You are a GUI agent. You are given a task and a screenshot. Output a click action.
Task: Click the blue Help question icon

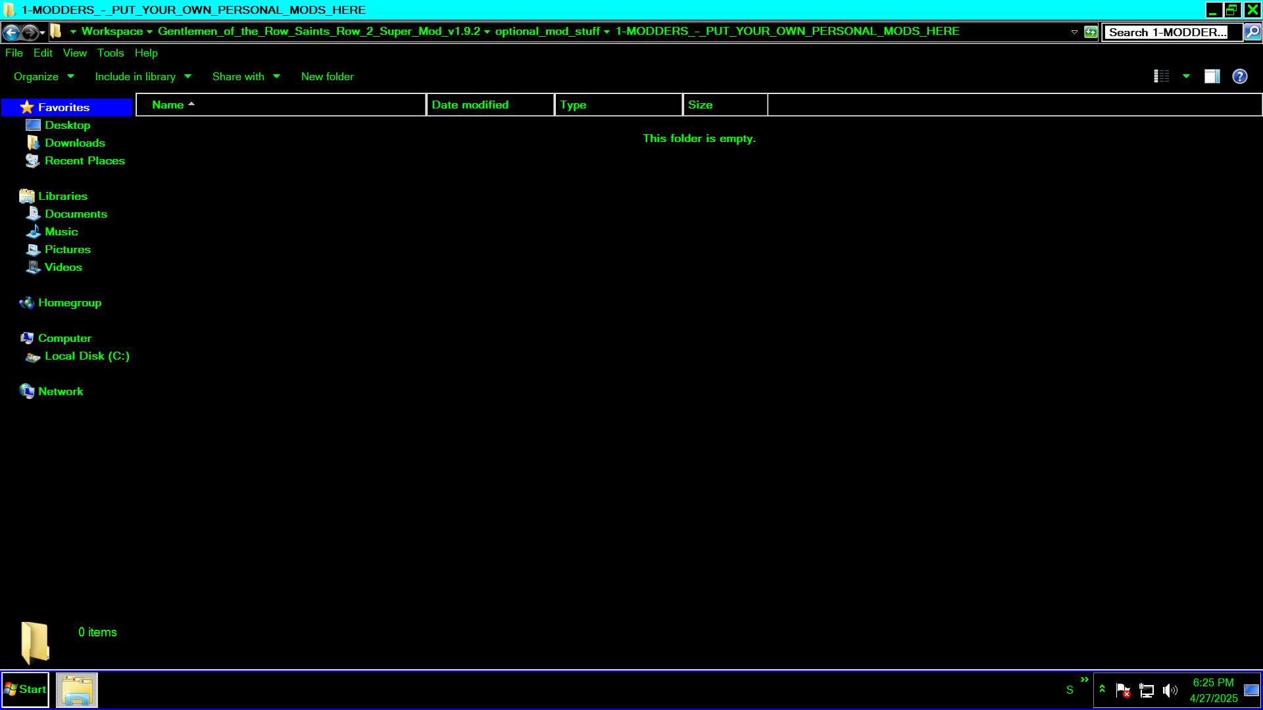click(1240, 76)
